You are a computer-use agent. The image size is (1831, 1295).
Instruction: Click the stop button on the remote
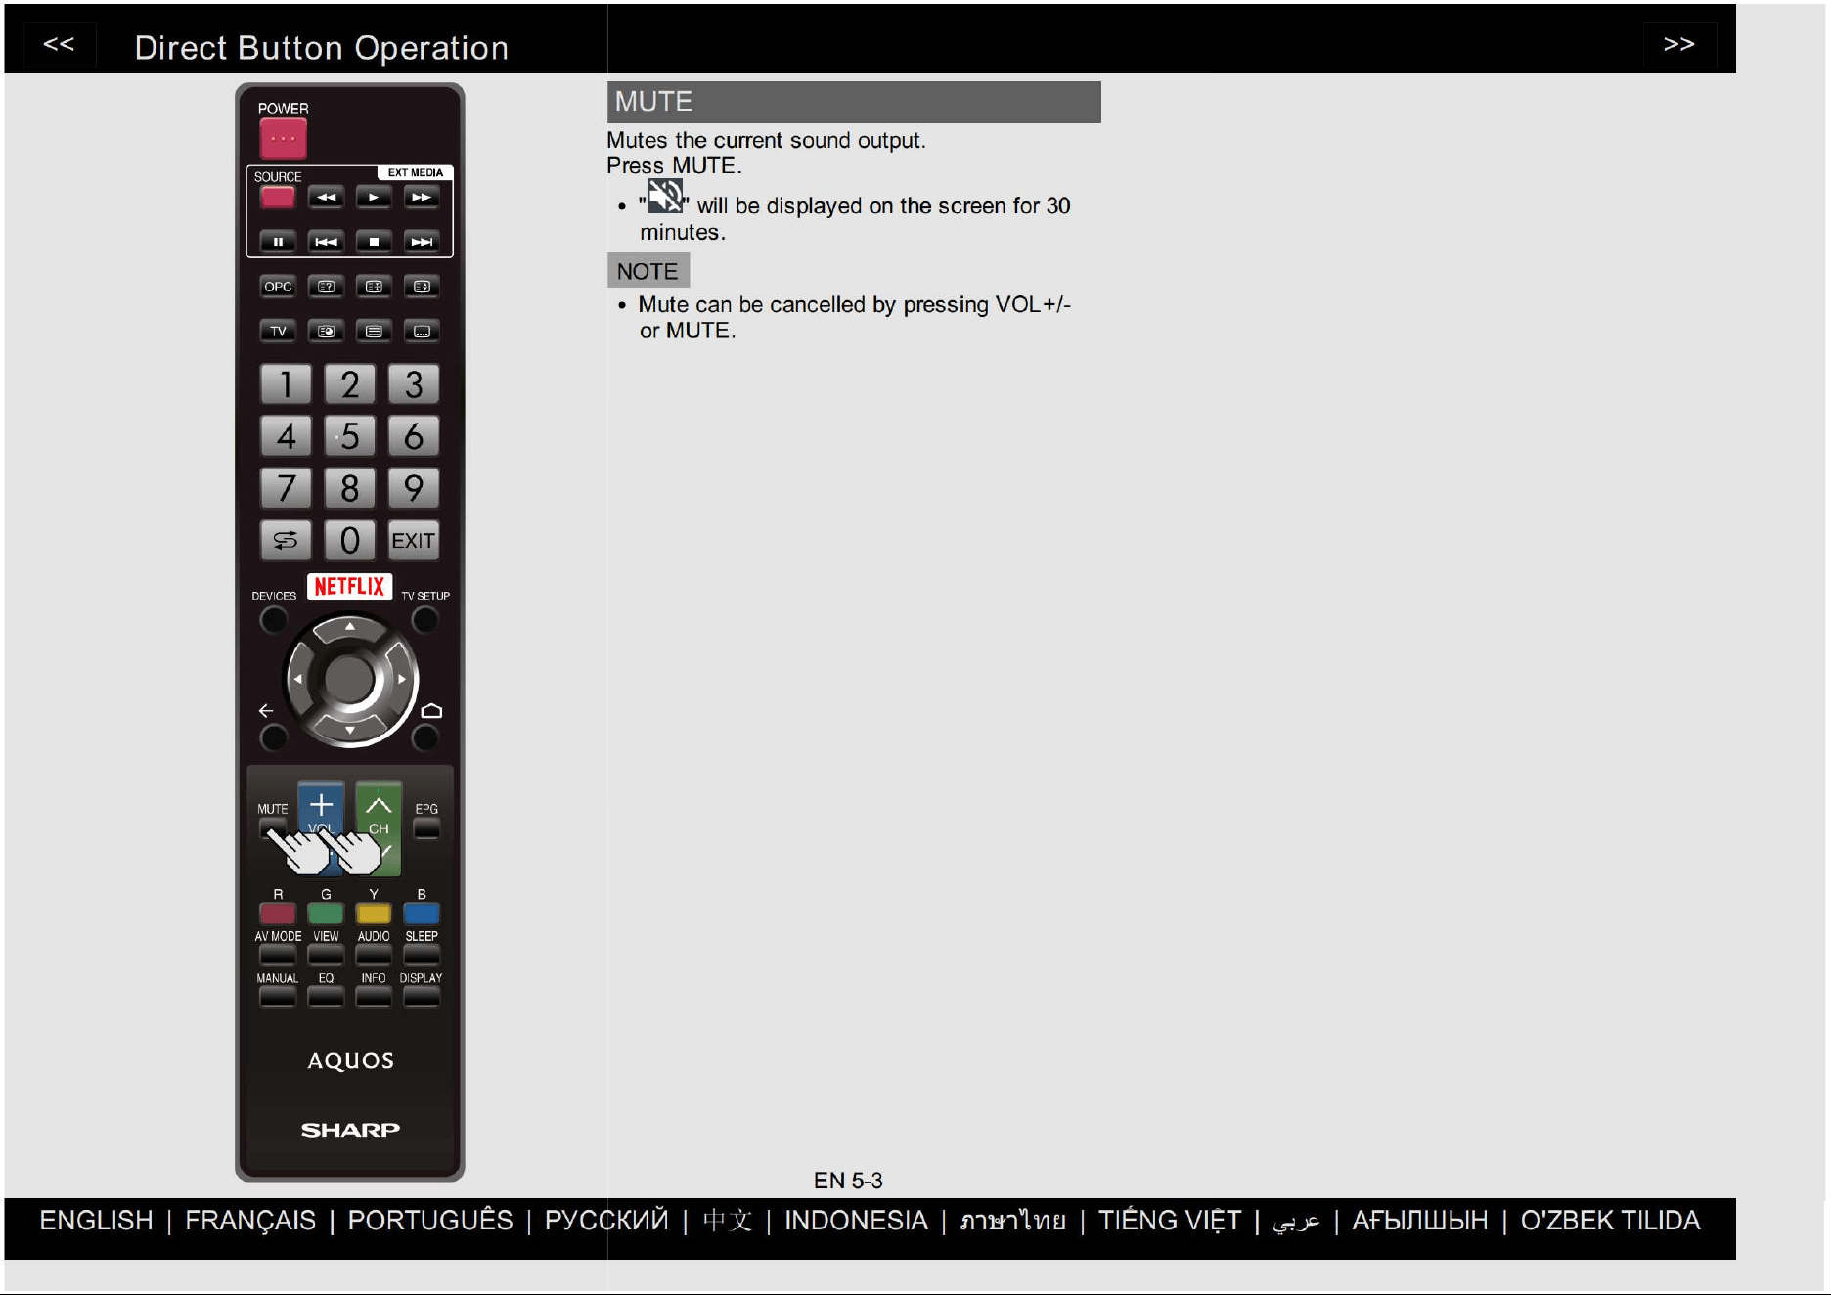374,241
